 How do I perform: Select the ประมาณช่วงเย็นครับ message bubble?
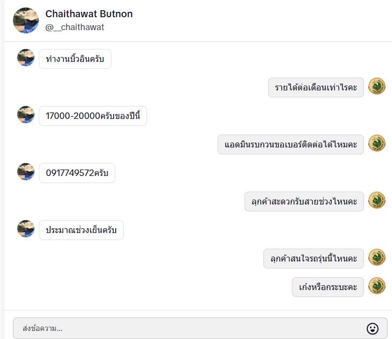(x=81, y=230)
